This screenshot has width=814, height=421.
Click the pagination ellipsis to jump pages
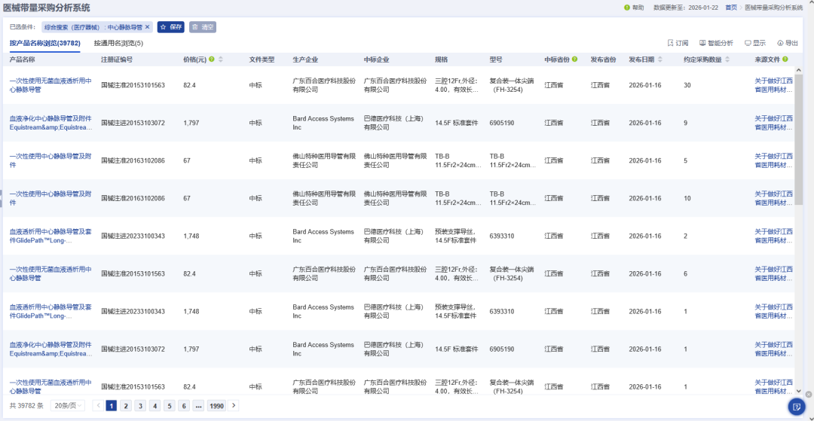point(198,406)
